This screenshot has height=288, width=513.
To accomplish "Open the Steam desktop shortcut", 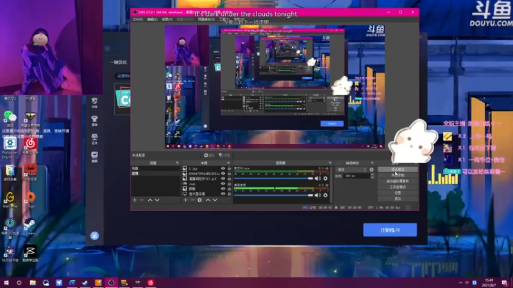I will click(30, 227).
